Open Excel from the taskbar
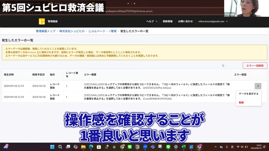Screen dimensions: 269x151 tap(184, 147)
